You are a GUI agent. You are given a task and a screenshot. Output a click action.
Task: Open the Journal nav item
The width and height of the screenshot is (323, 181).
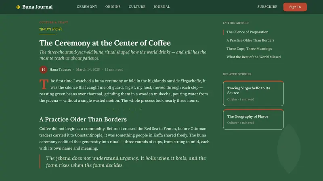[162, 7]
